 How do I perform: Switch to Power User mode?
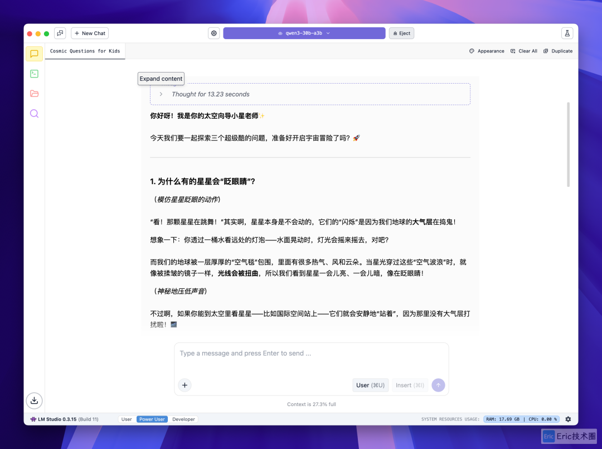(152, 419)
